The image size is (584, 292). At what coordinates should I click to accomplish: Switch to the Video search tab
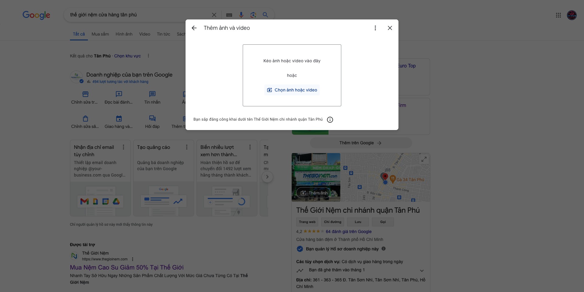(x=145, y=34)
